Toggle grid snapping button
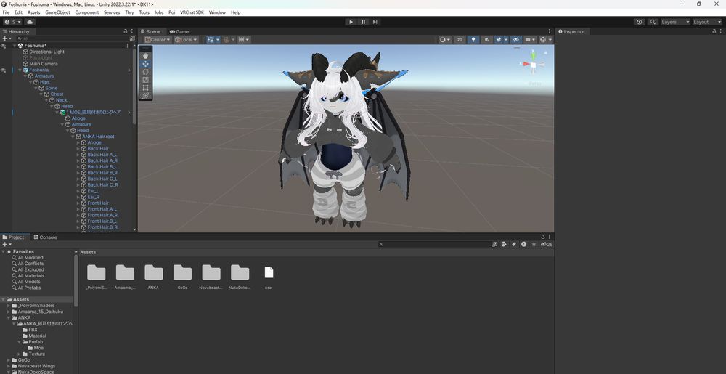 227,40
